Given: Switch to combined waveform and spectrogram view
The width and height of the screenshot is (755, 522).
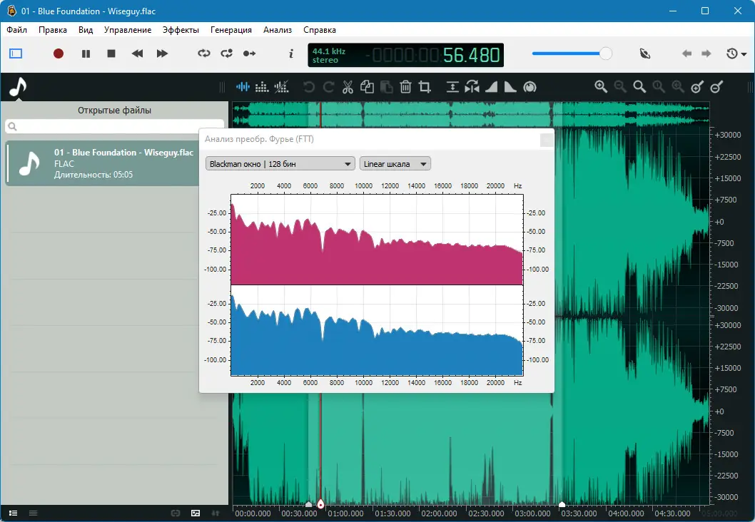Looking at the screenshot, I should [x=281, y=87].
